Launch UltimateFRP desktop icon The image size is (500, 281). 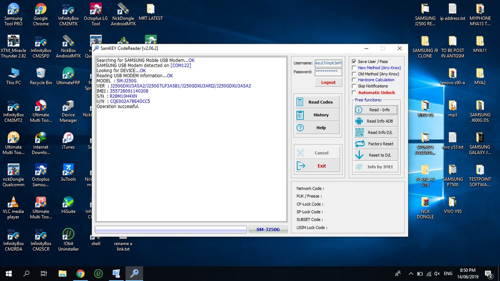(68, 76)
